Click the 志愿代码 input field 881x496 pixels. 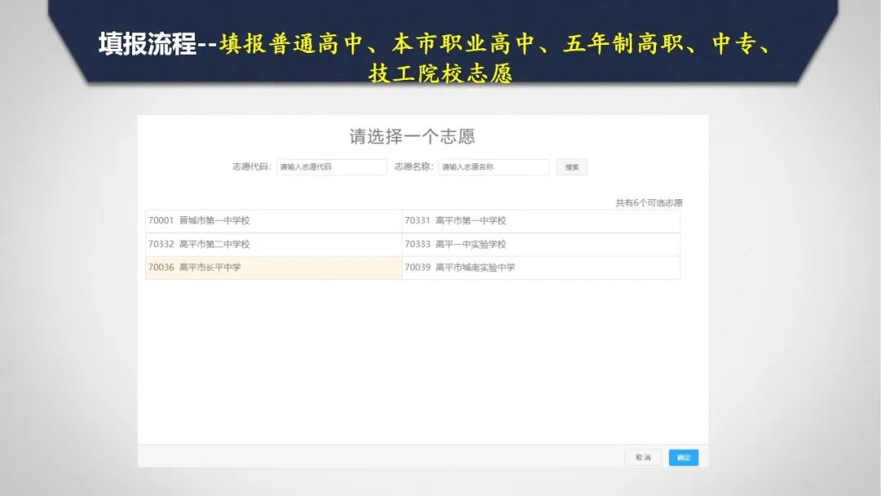331,167
